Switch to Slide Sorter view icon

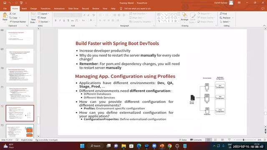tap(215, 140)
